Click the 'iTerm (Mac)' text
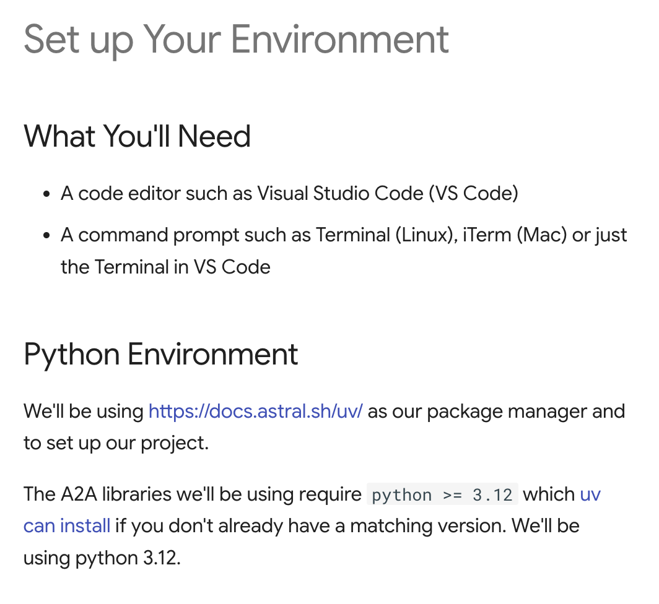The width and height of the screenshot is (659, 604). click(514, 235)
